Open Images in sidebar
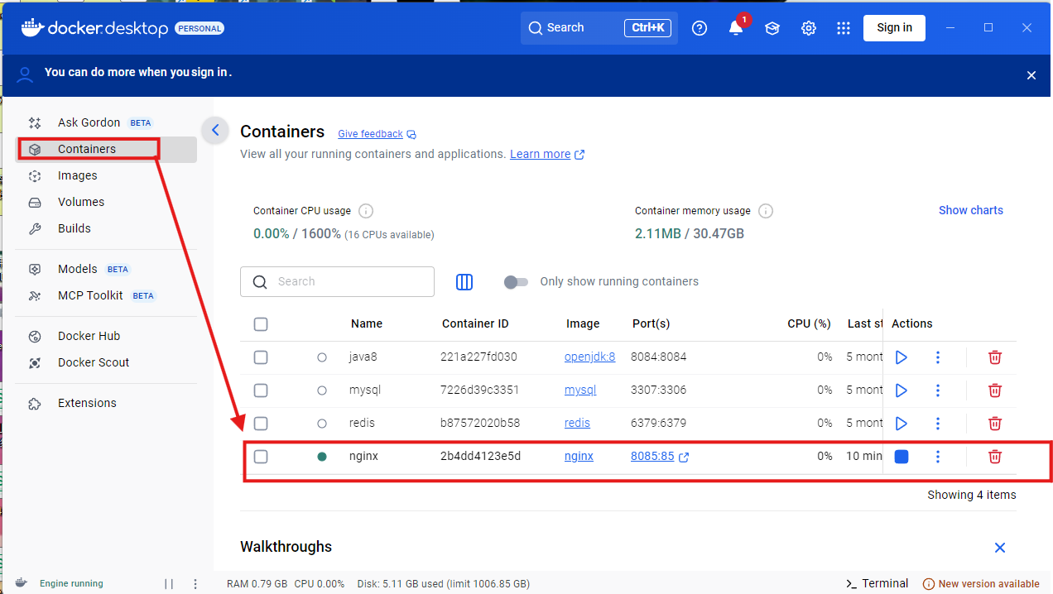 [x=106, y=175]
